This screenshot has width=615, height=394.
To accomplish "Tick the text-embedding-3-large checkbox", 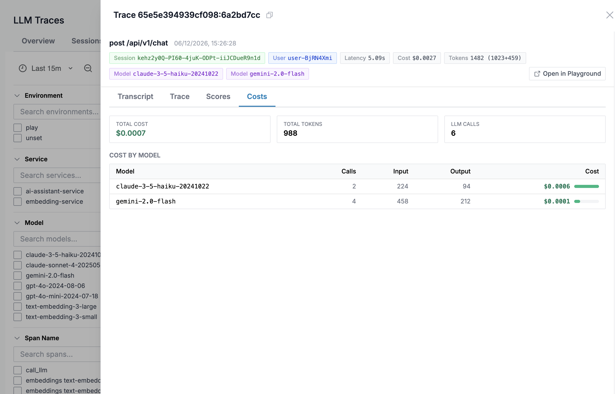I will coord(18,306).
